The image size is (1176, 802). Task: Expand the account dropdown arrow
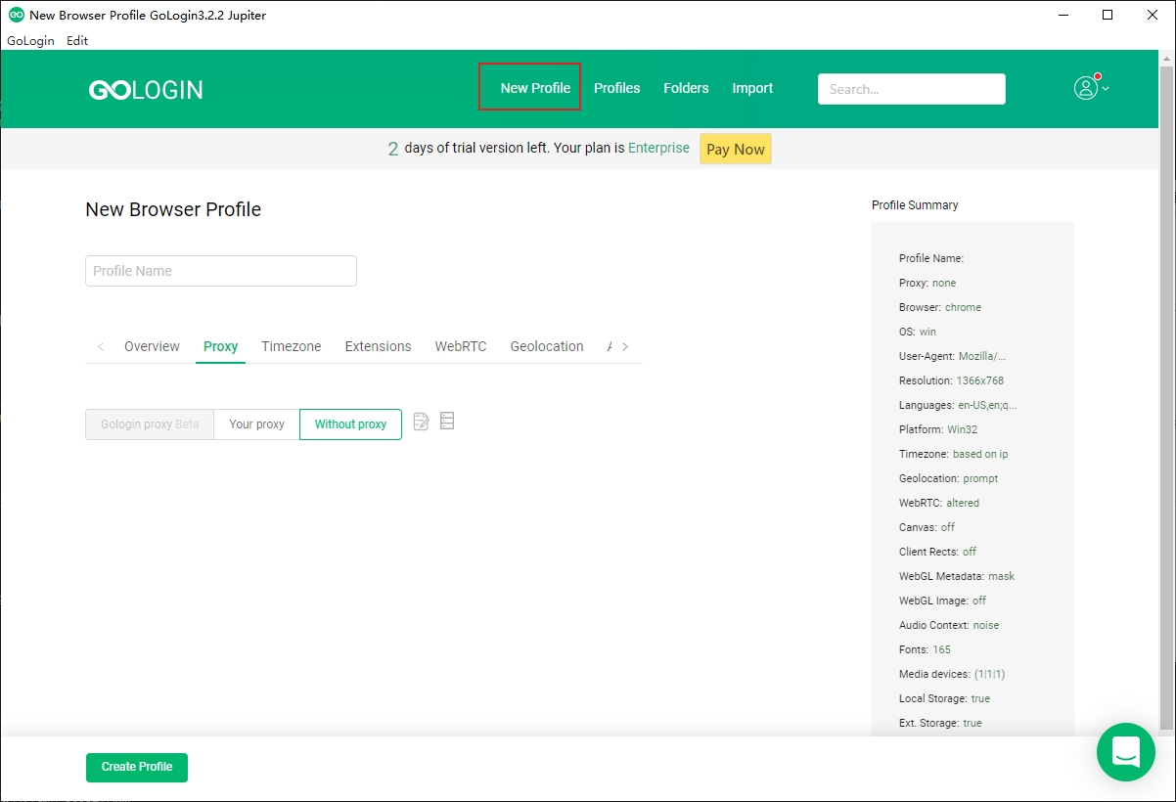pos(1106,89)
